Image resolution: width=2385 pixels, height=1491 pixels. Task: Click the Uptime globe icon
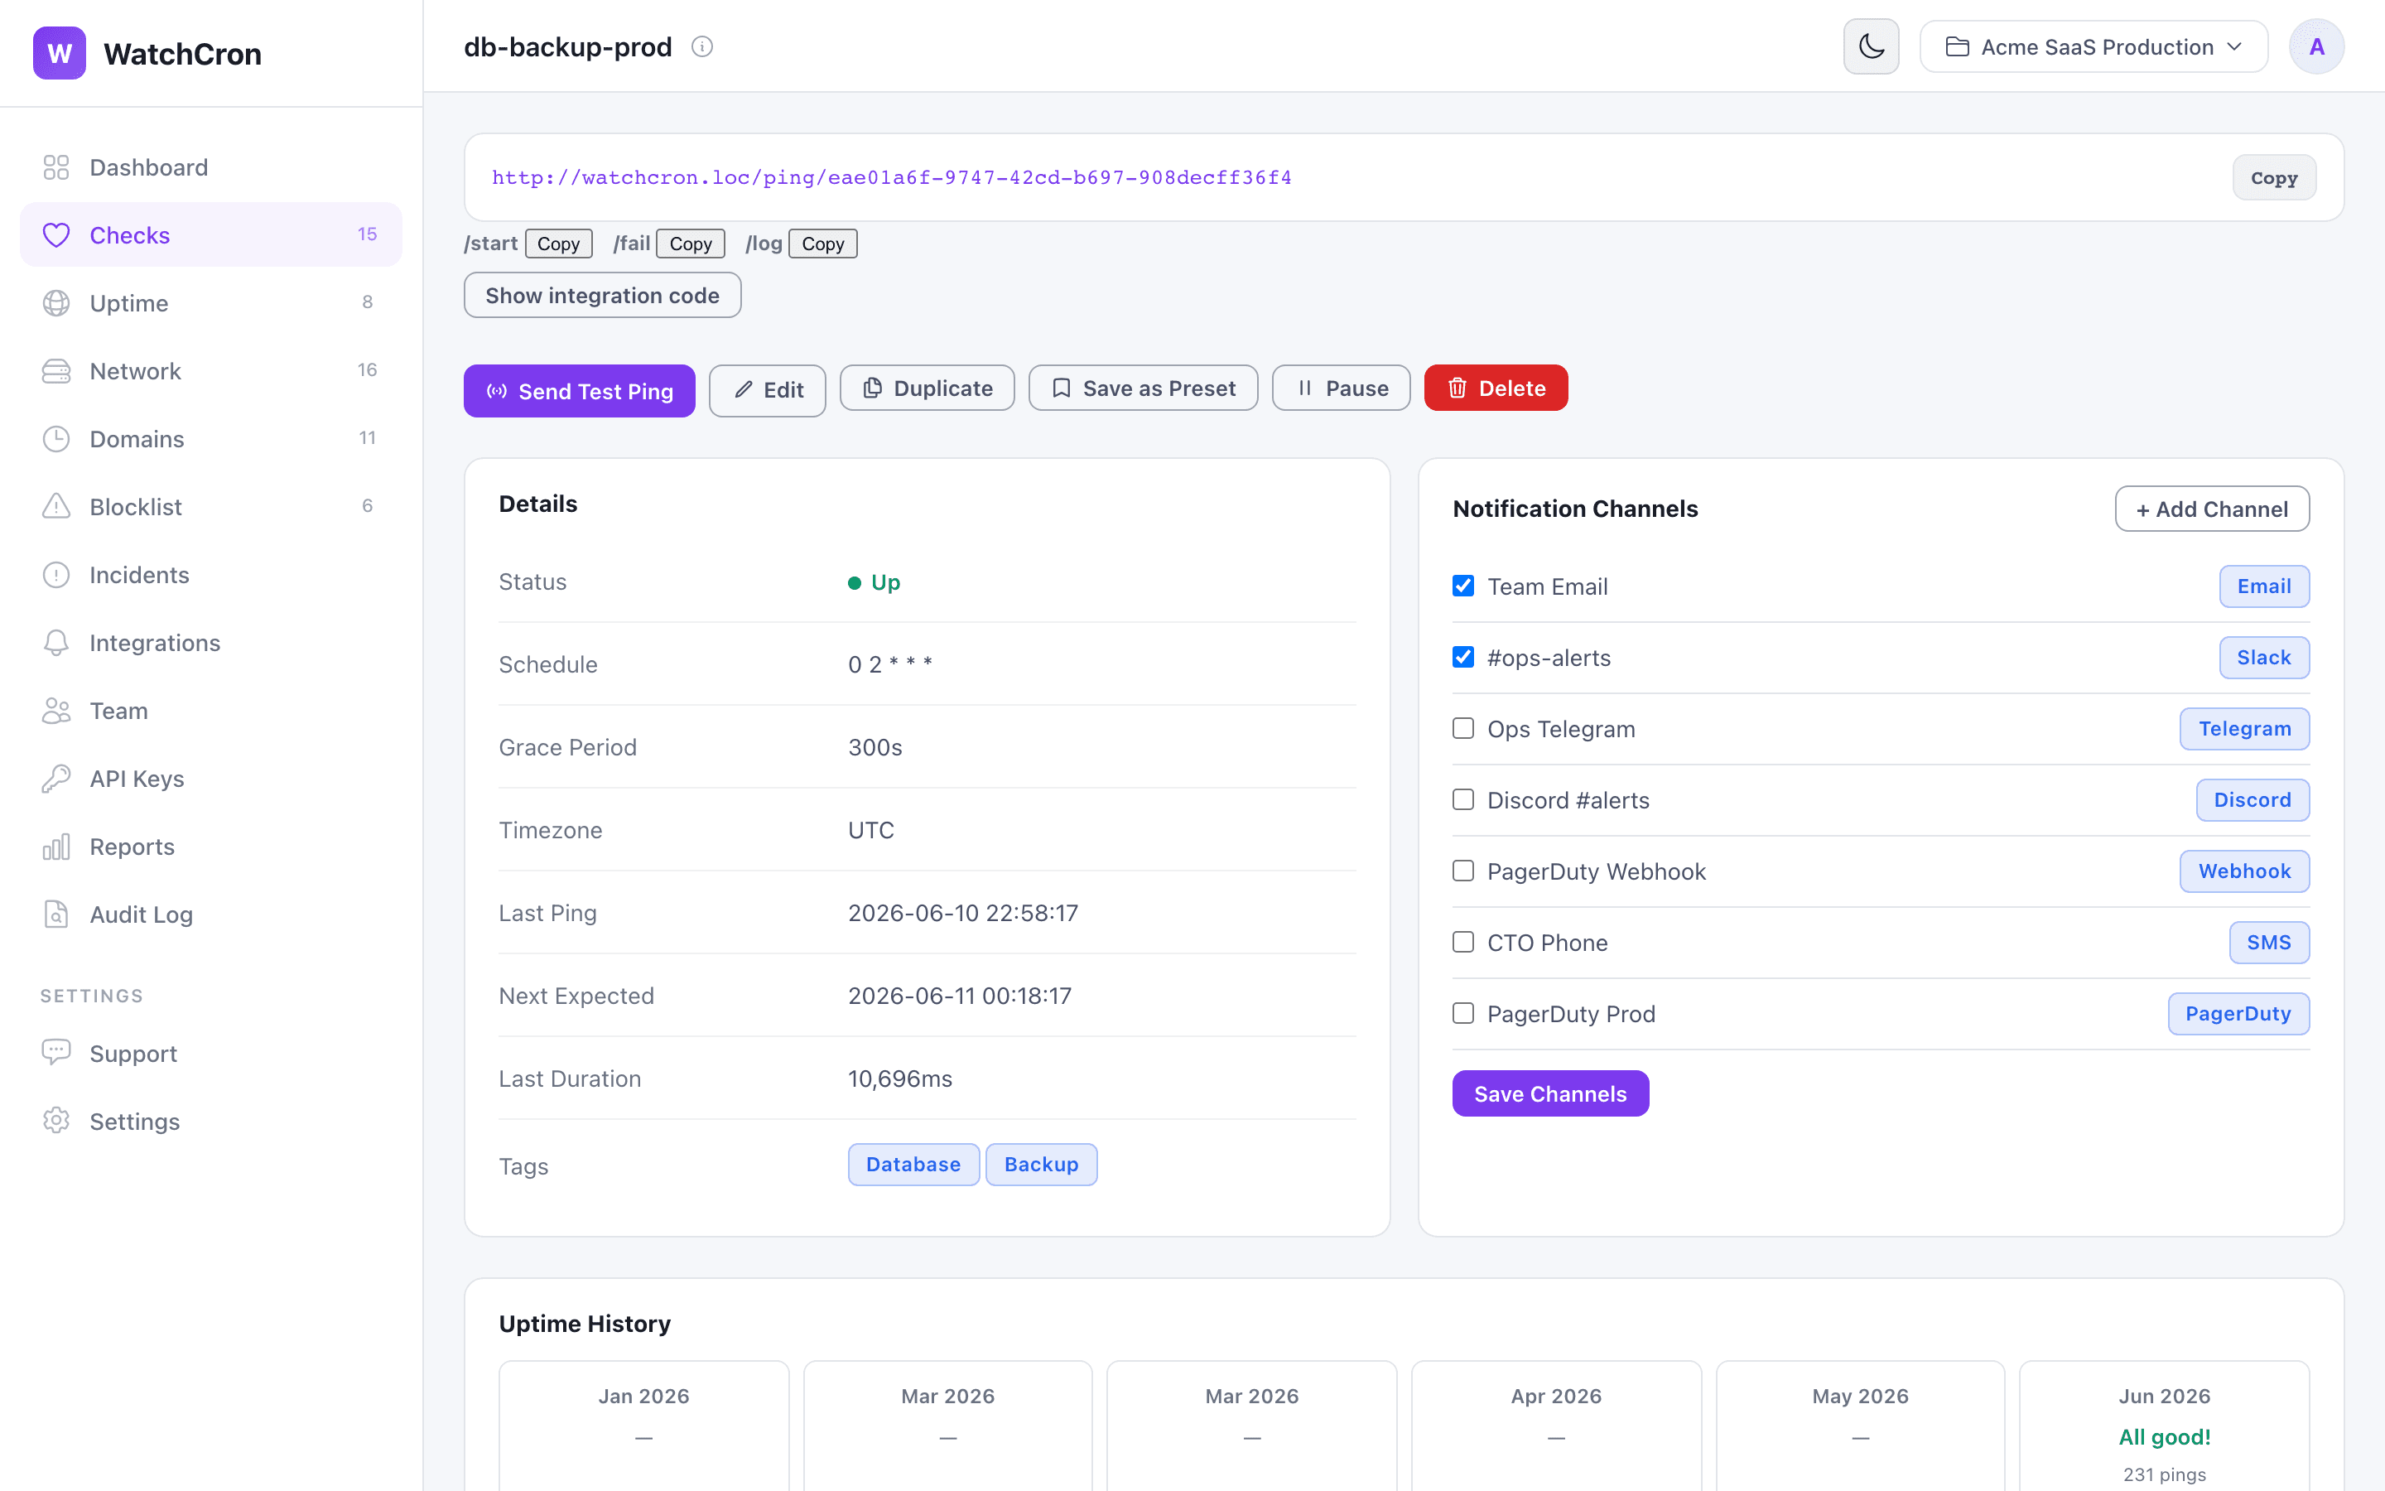[56, 302]
